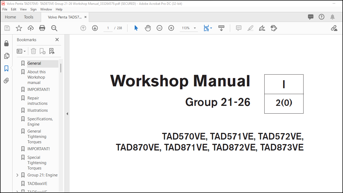Zoom in with plus icon
343x193 pixels.
171,28
